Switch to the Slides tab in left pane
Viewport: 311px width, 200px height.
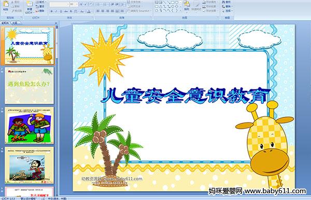point(5,23)
